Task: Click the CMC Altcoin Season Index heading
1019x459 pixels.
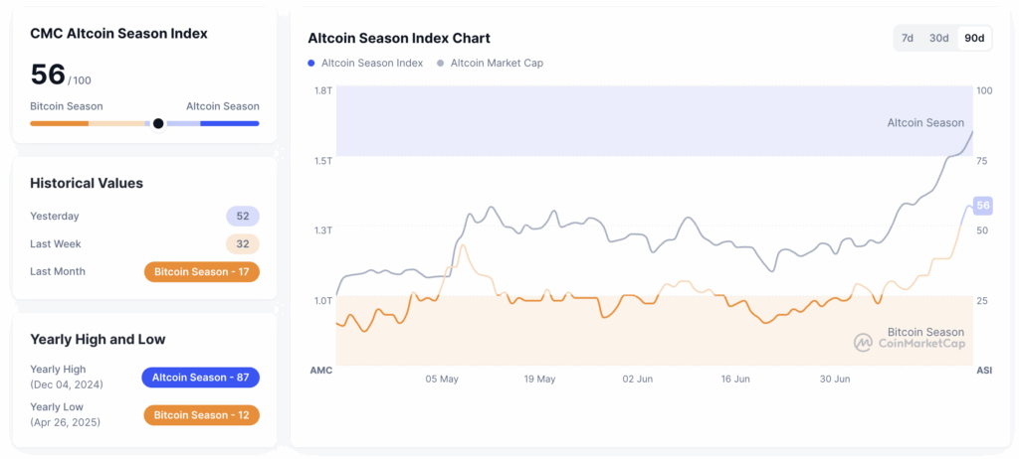Action: (118, 34)
